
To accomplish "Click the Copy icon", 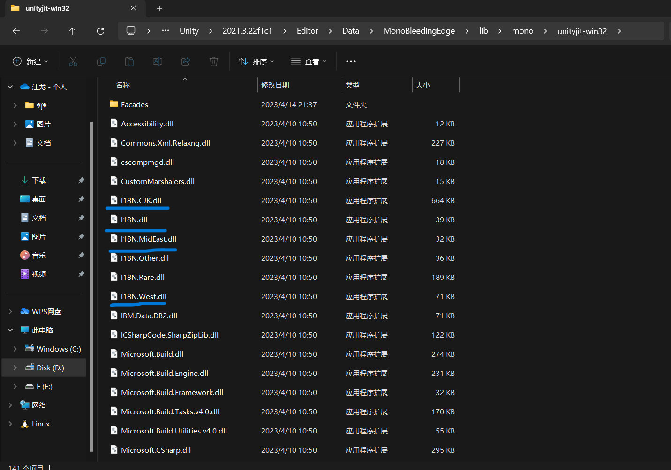I will (x=101, y=61).
